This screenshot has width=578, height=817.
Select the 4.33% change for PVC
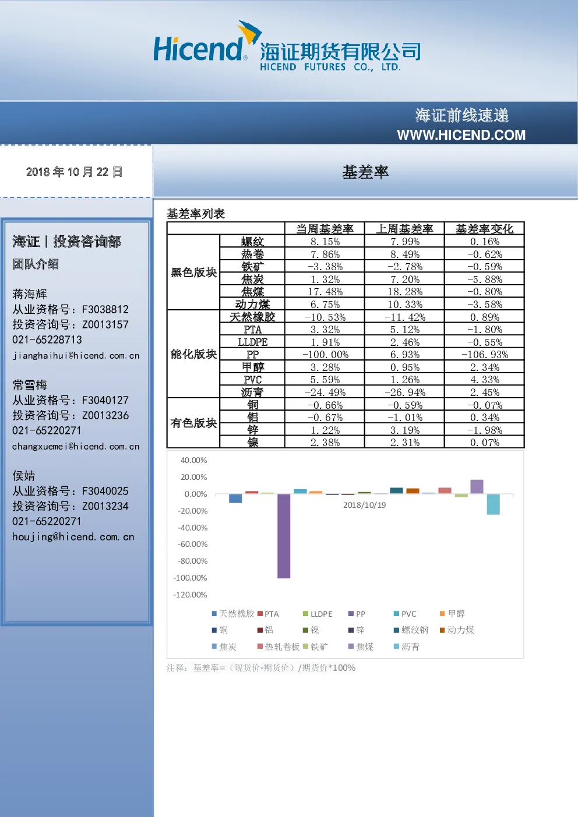point(485,380)
